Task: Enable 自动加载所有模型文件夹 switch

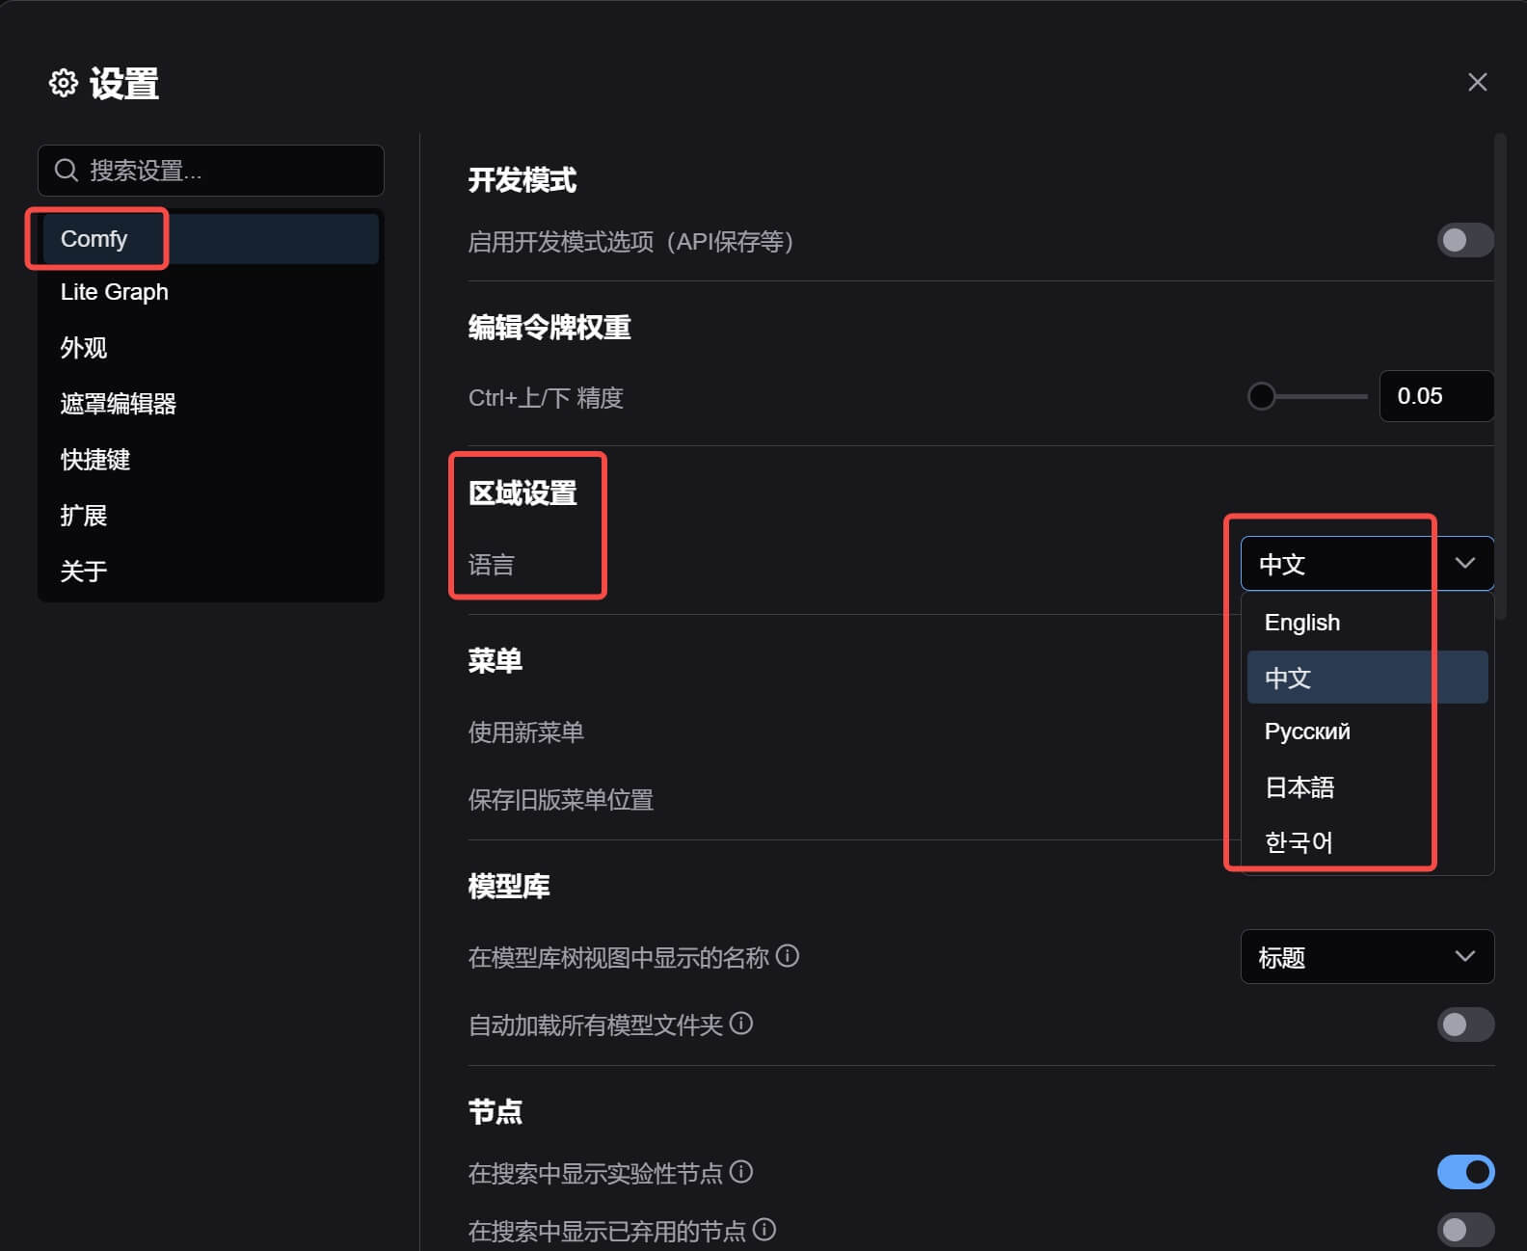Action: [1465, 1024]
